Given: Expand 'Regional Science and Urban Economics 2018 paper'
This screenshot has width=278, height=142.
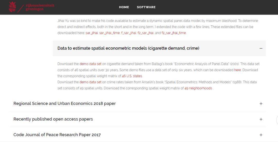Looking at the screenshot, I should [65, 103].
